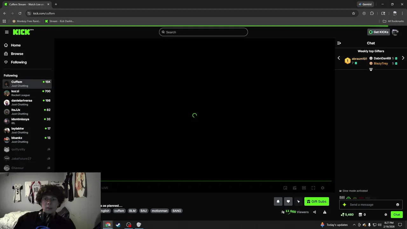This screenshot has height=229, width=407.
Task: Go to next top gifters page
Action: click(x=403, y=58)
